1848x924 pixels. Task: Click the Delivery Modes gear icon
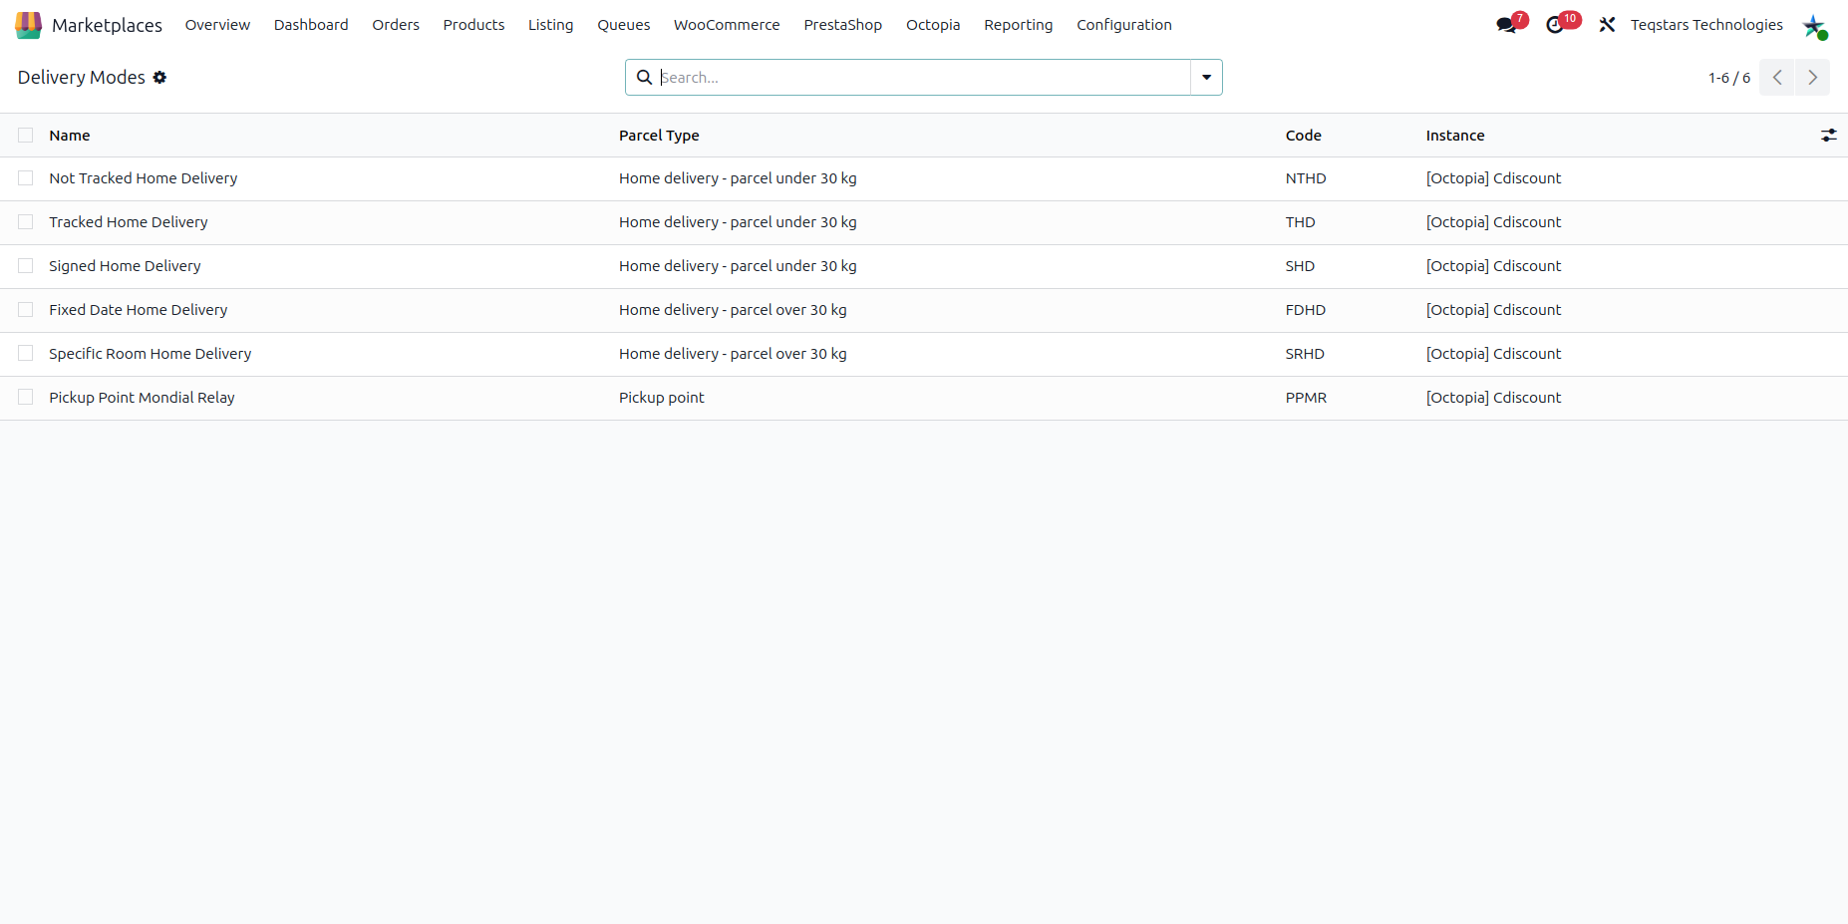click(159, 78)
